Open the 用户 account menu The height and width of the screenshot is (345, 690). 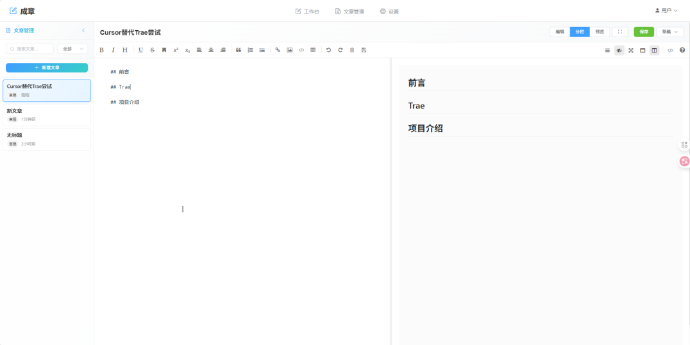666,10
